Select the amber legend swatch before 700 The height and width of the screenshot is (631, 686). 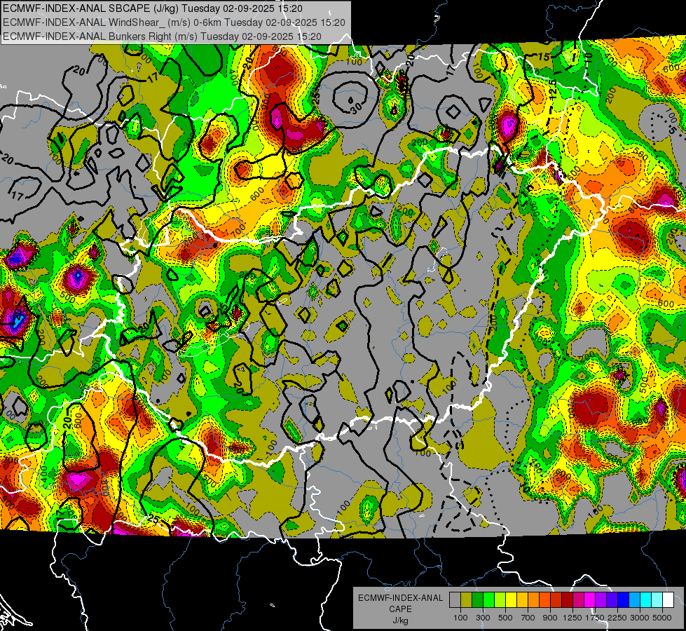pyautogui.click(x=522, y=600)
